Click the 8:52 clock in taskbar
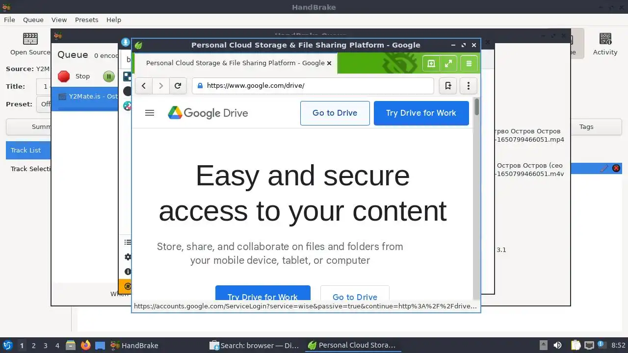 click(618, 345)
